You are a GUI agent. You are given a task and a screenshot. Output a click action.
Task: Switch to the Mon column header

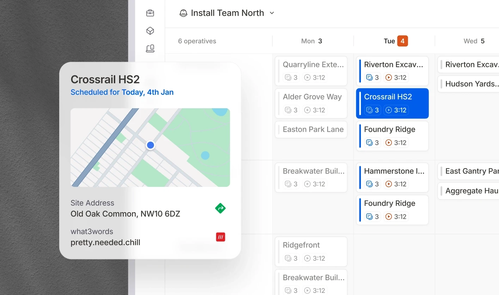pos(312,41)
